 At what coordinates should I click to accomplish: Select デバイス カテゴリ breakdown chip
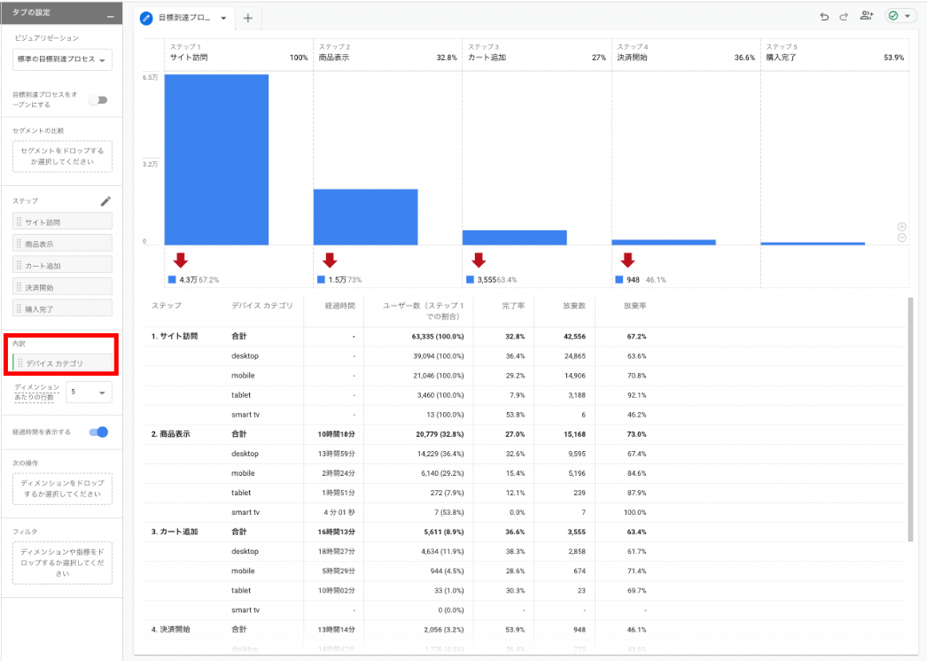62,363
